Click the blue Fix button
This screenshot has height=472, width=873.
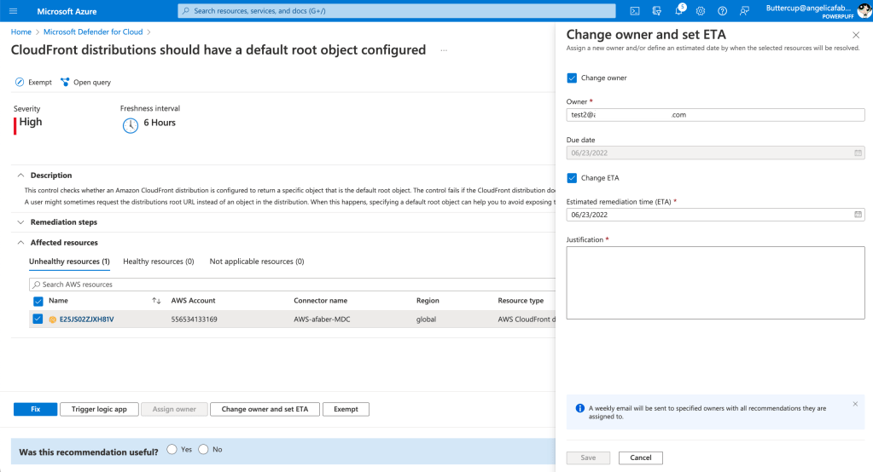[35, 409]
